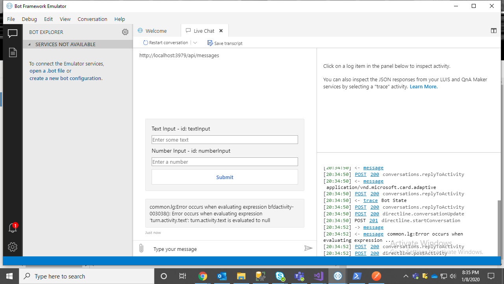Image resolution: width=504 pixels, height=284 pixels.
Task: Click the Enter some text field
Action: [225, 140]
